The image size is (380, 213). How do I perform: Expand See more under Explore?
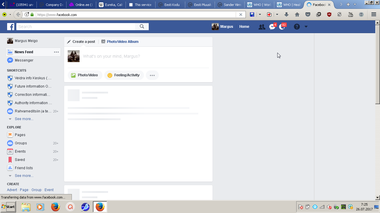[x=24, y=176]
